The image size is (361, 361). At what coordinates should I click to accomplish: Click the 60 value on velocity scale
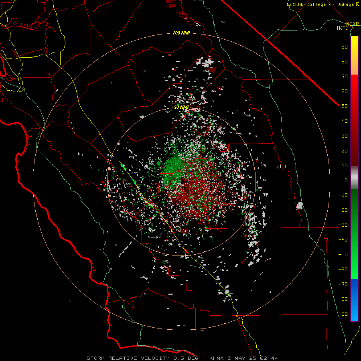point(345,91)
